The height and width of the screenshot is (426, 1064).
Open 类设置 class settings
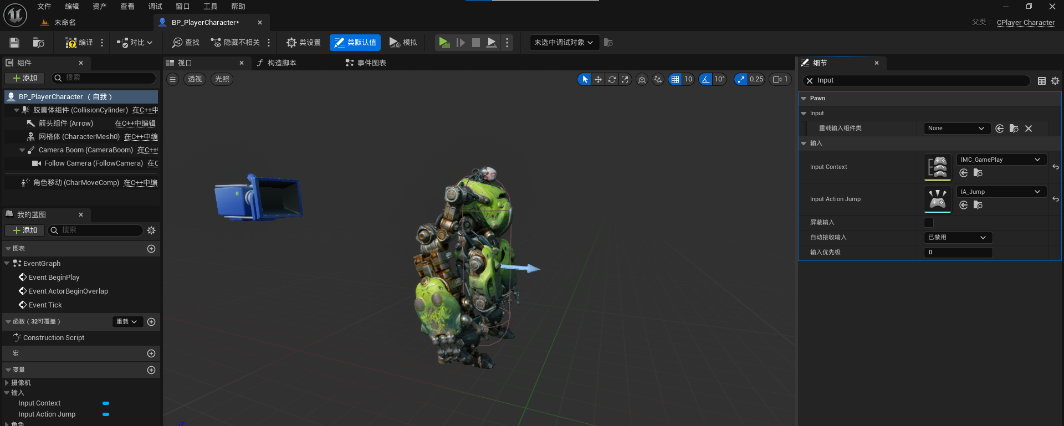303,43
